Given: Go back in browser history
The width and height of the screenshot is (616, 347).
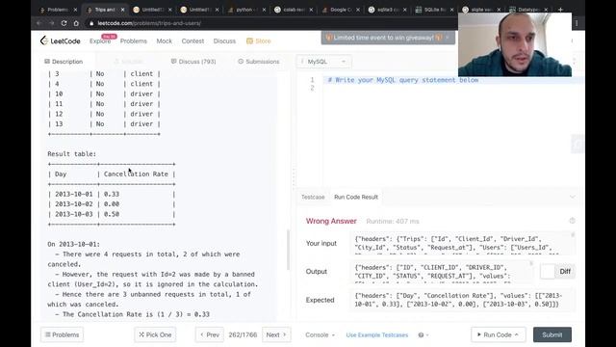Looking at the screenshot, I should 39,23.
